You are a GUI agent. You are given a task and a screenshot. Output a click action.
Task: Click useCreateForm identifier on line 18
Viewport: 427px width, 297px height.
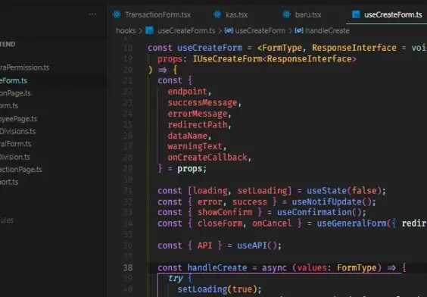point(210,48)
